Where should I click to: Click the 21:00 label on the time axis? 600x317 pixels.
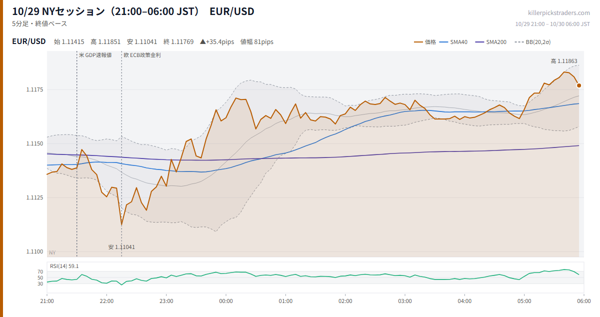(47, 301)
